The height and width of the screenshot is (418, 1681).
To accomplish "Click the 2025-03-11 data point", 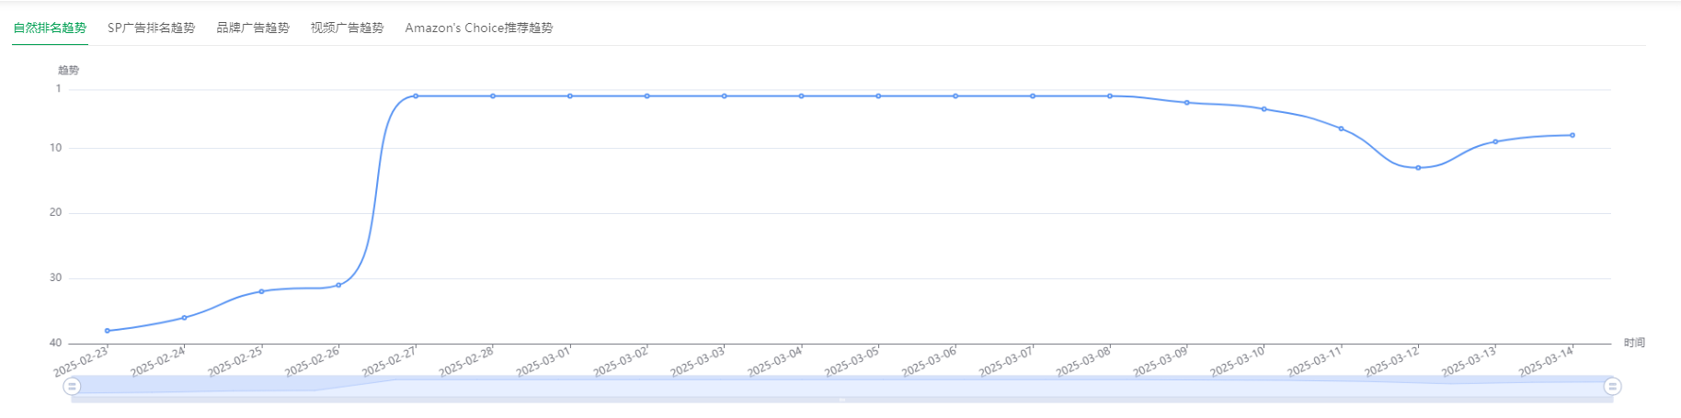I will coord(1341,129).
